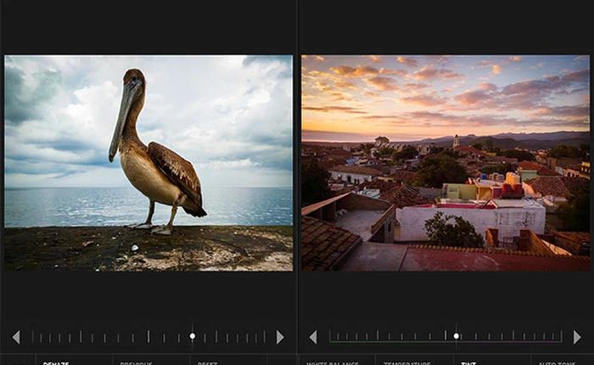
Task: Click the left arrow of the Tint slider
Action: pyautogui.click(x=313, y=337)
